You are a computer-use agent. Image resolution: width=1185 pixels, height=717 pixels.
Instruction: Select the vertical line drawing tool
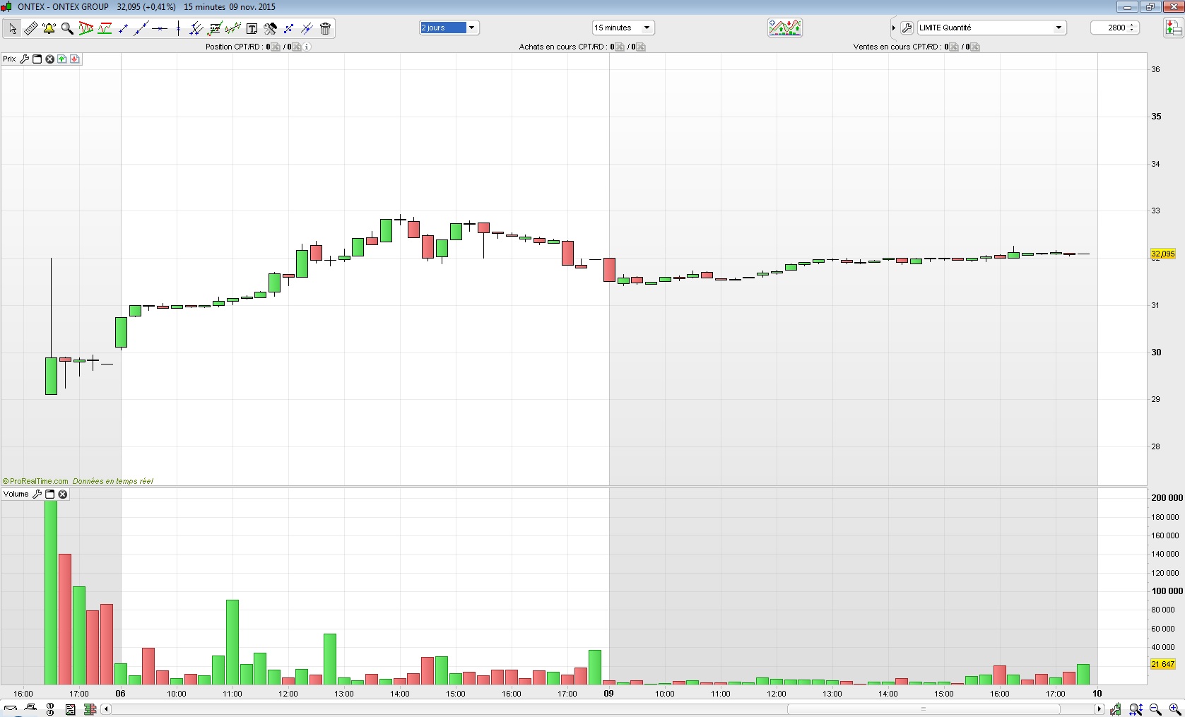pyautogui.click(x=178, y=28)
